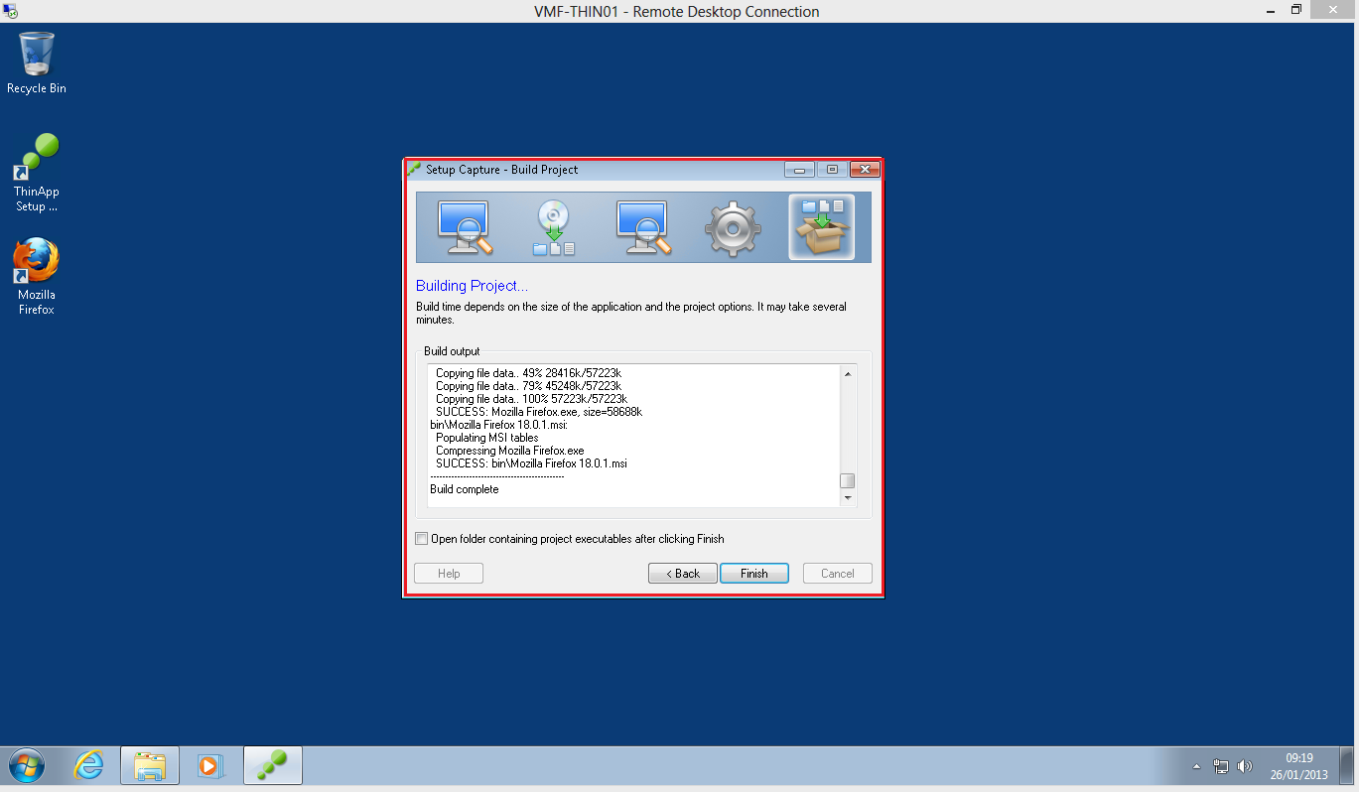The height and width of the screenshot is (792, 1359).
Task: Click the Postscan monitor wizard step icon
Action: (643, 227)
